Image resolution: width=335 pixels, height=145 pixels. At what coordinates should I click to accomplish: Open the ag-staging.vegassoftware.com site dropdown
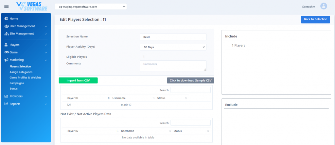(x=91, y=7)
